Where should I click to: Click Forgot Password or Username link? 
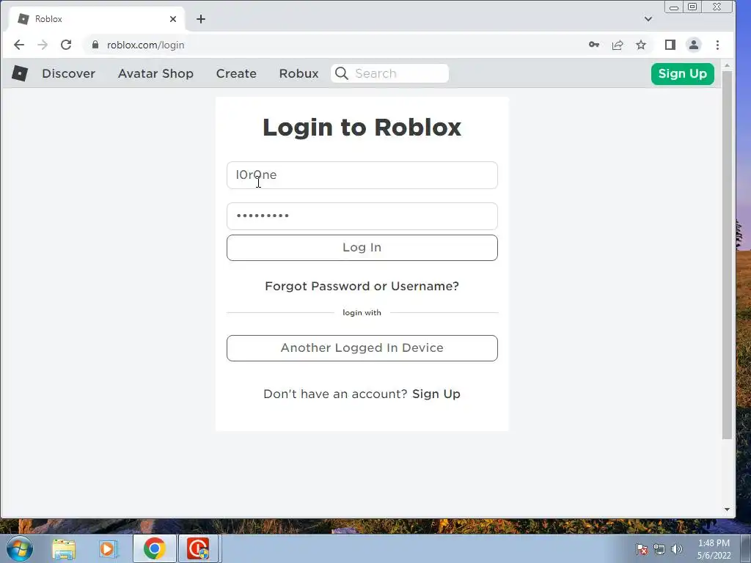[x=362, y=287]
